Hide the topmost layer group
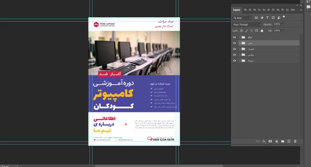Screen dimensions: 311x167 click(235, 37)
